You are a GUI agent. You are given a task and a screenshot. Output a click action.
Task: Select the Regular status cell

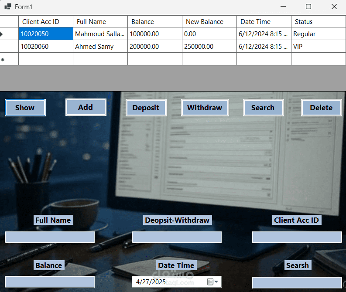pyautogui.click(x=319, y=34)
